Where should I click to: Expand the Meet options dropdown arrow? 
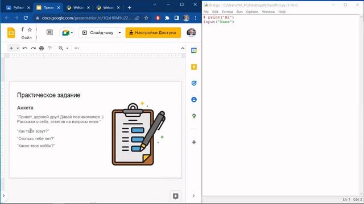click(x=72, y=33)
